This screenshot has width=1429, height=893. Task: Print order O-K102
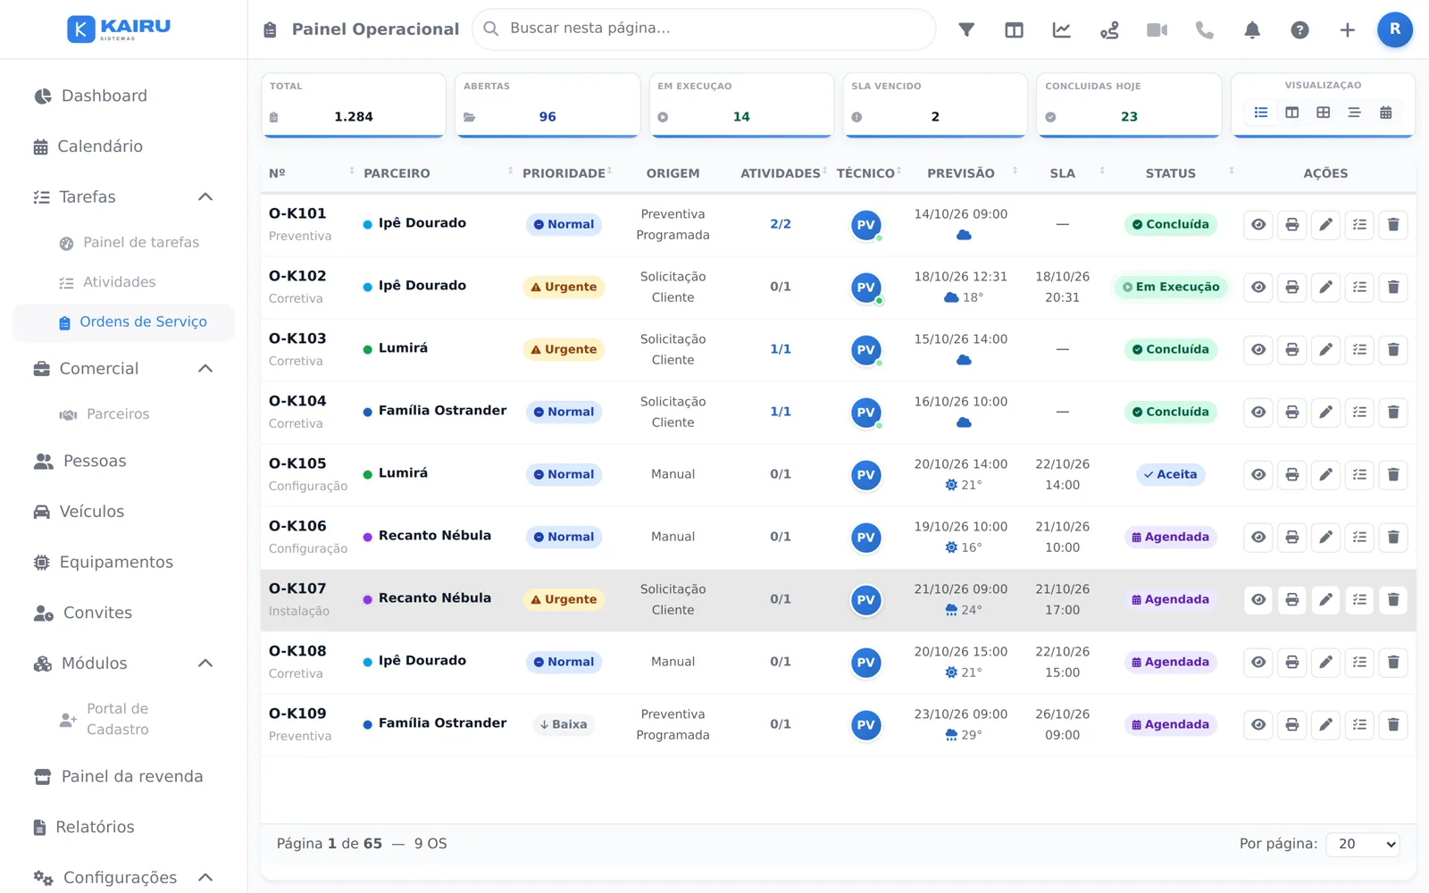point(1291,287)
